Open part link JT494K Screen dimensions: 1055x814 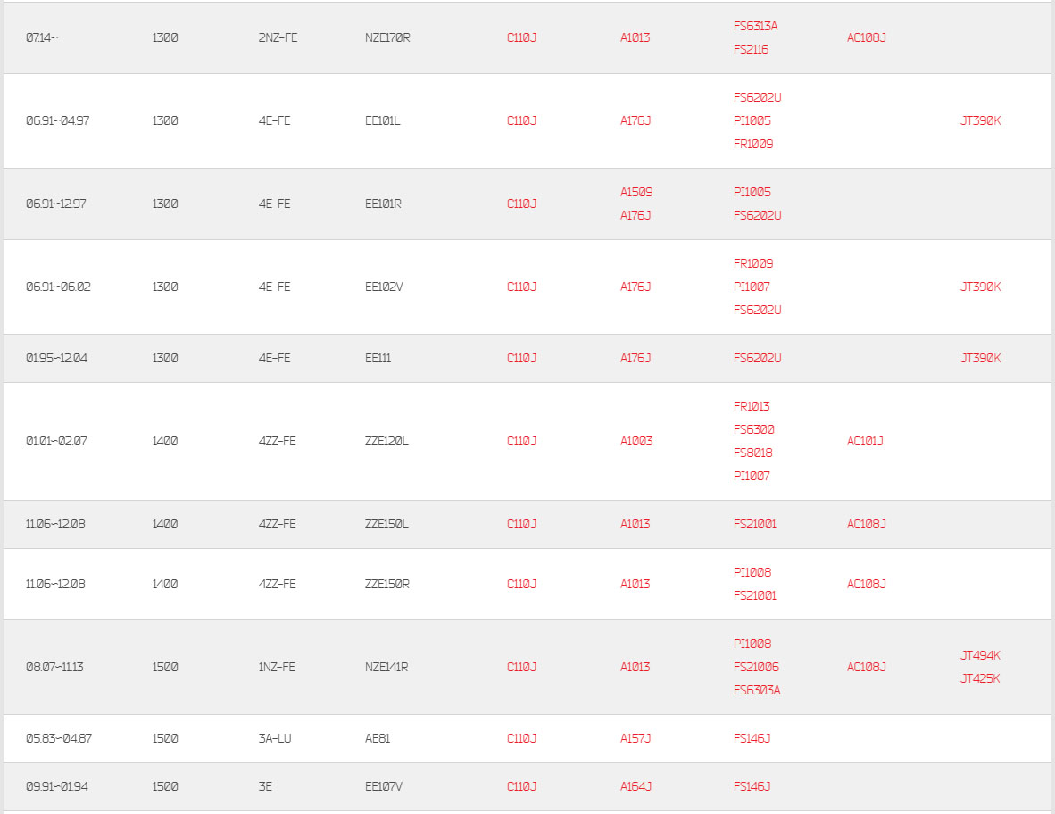[980, 655]
